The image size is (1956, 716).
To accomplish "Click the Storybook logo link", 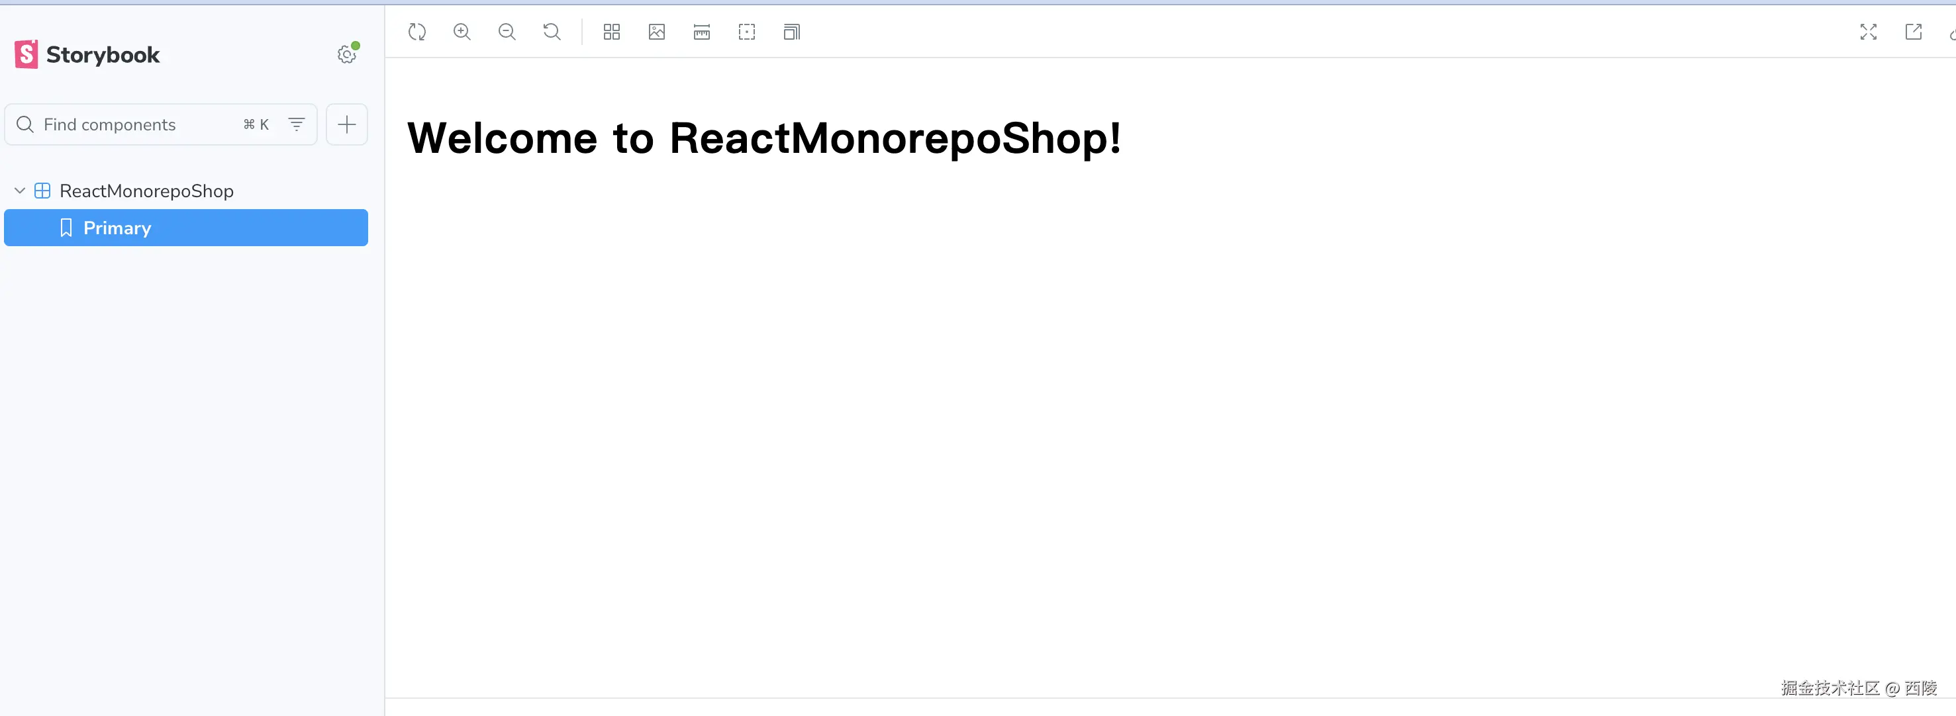I will tap(87, 55).
